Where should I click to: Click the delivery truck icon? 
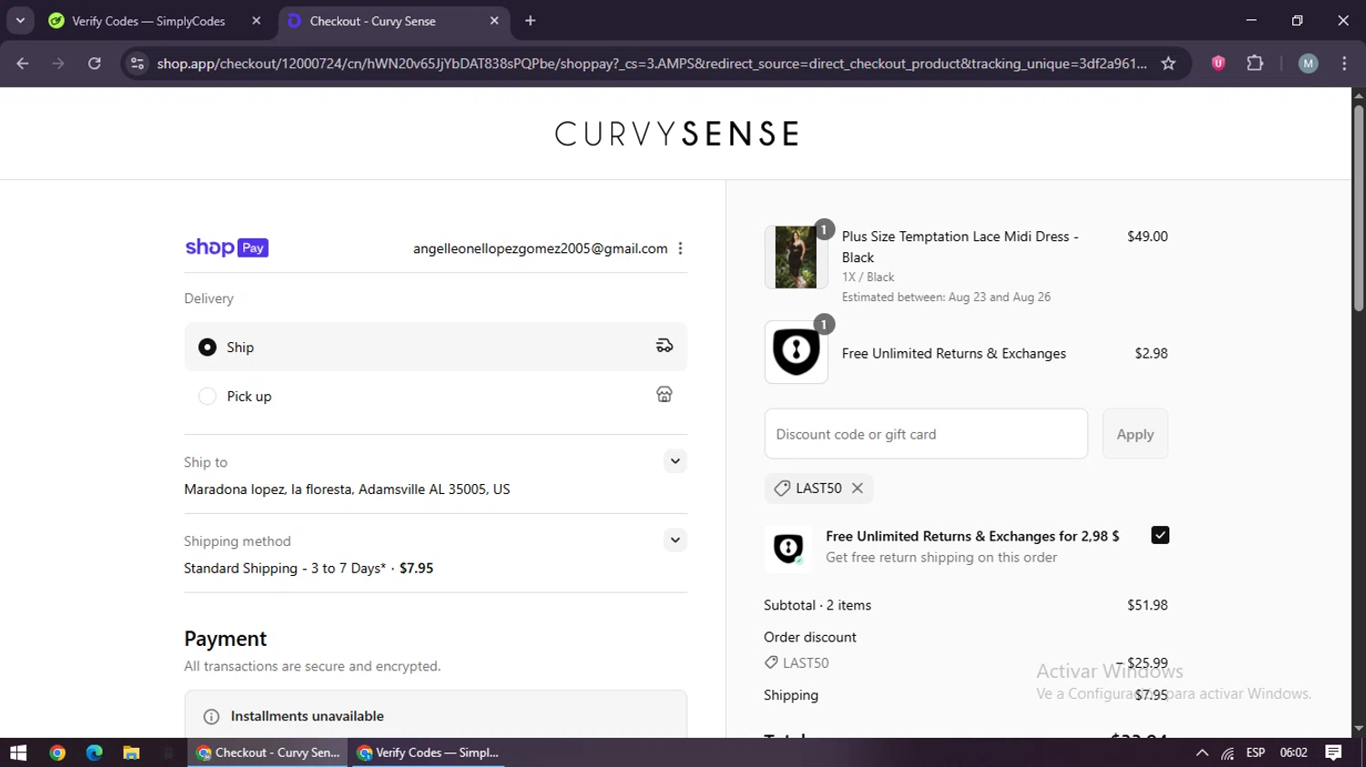click(665, 346)
